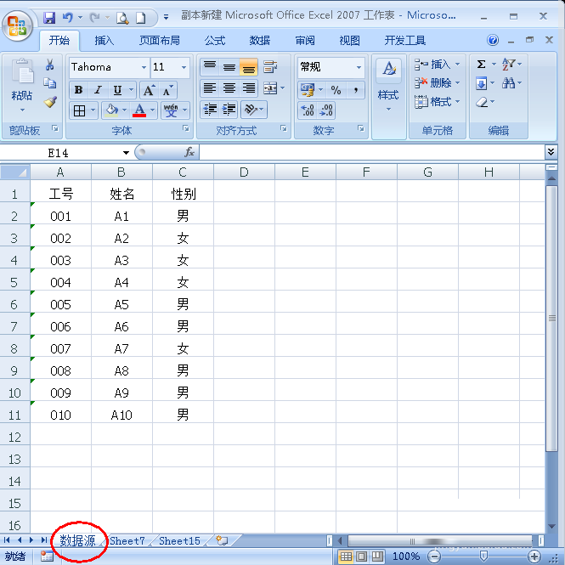Open the Find and Select binoculars
Screen dimensions: 565x565
(508, 83)
